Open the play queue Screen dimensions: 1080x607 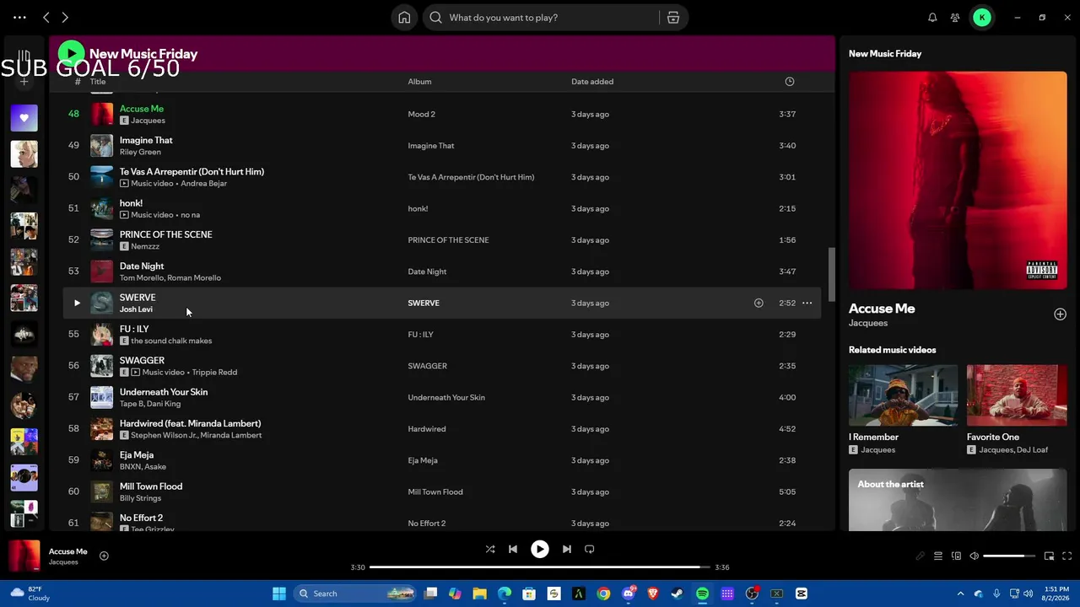click(x=938, y=556)
